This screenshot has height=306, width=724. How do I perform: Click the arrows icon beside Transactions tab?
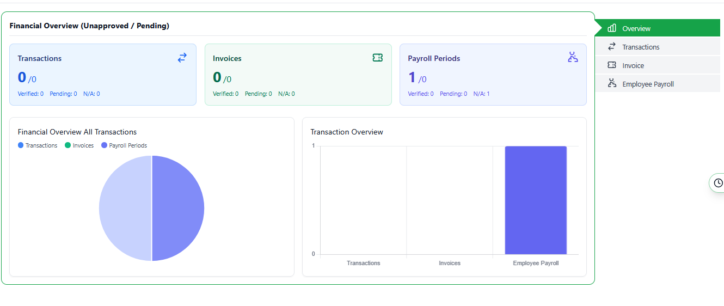pos(612,47)
